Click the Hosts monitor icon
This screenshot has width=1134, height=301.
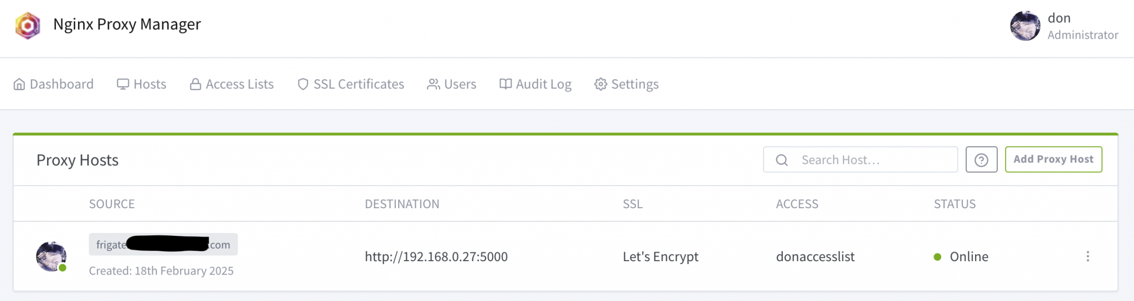click(123, 85)
